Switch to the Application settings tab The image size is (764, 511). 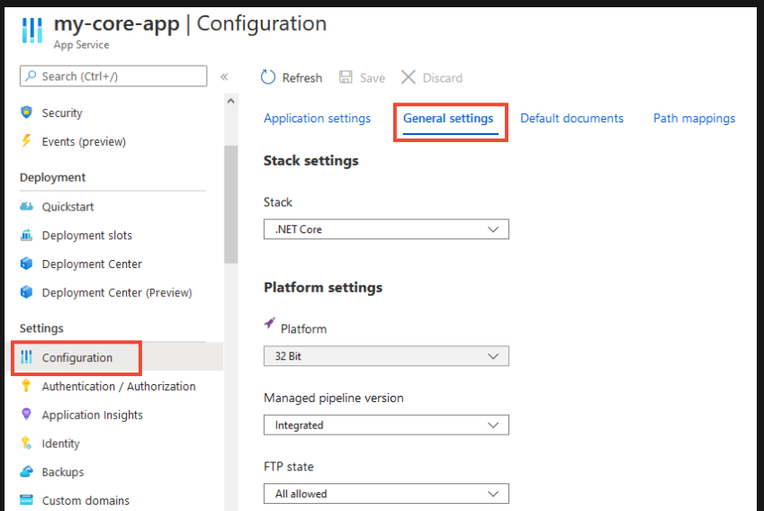317,119
